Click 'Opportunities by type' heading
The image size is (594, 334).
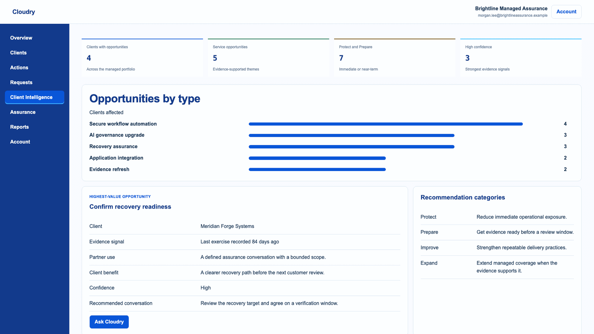click(x=145, y=99)
